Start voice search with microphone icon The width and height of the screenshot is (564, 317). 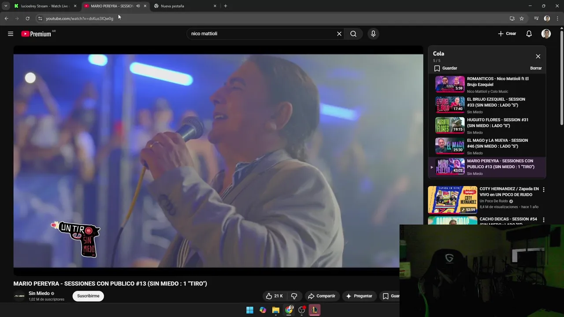373,34
